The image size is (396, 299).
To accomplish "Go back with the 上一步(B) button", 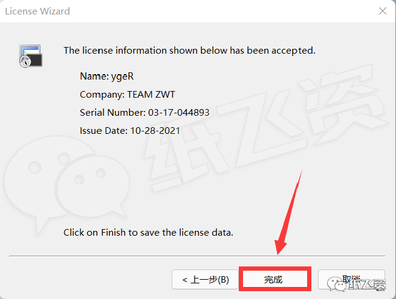I will pos(205,279).
